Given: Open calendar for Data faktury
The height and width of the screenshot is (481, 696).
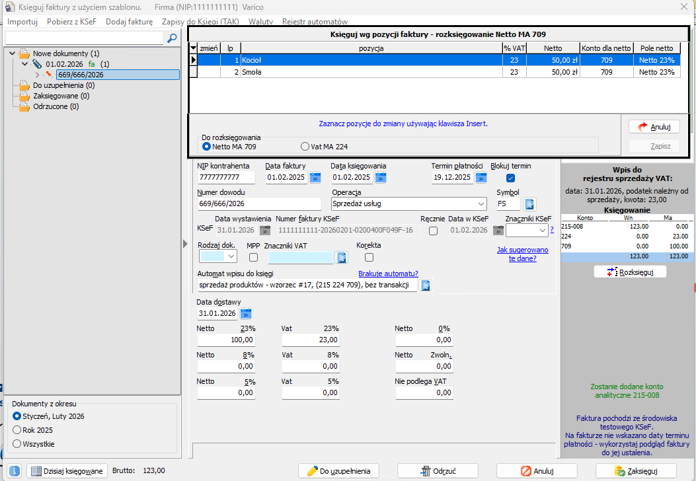Looking at the screenshot, I should coord(315,177).
